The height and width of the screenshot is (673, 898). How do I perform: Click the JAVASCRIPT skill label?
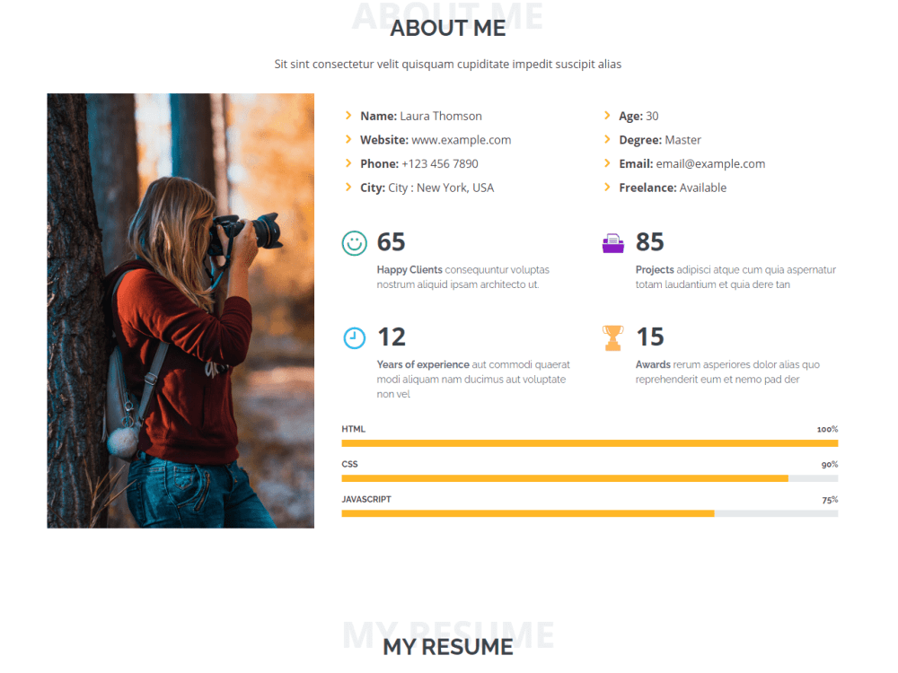pyautogui.click(x=366, y=500)
